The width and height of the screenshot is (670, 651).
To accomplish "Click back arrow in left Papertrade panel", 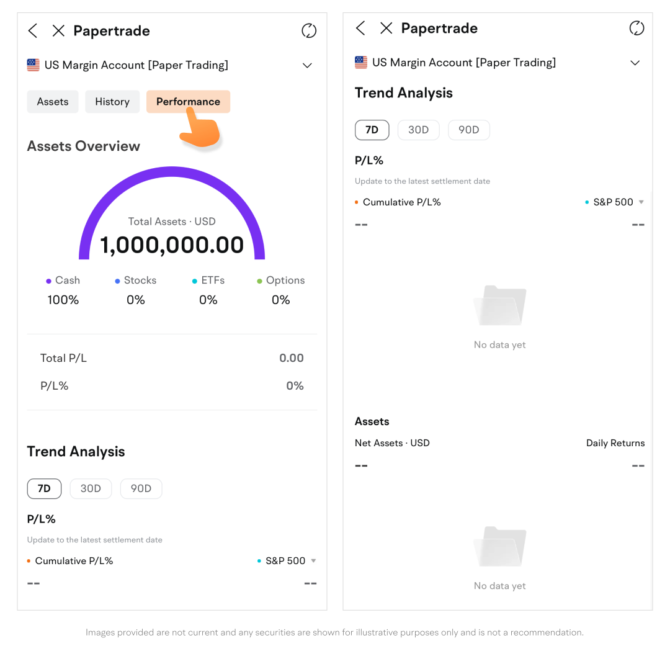I will 33,31.
